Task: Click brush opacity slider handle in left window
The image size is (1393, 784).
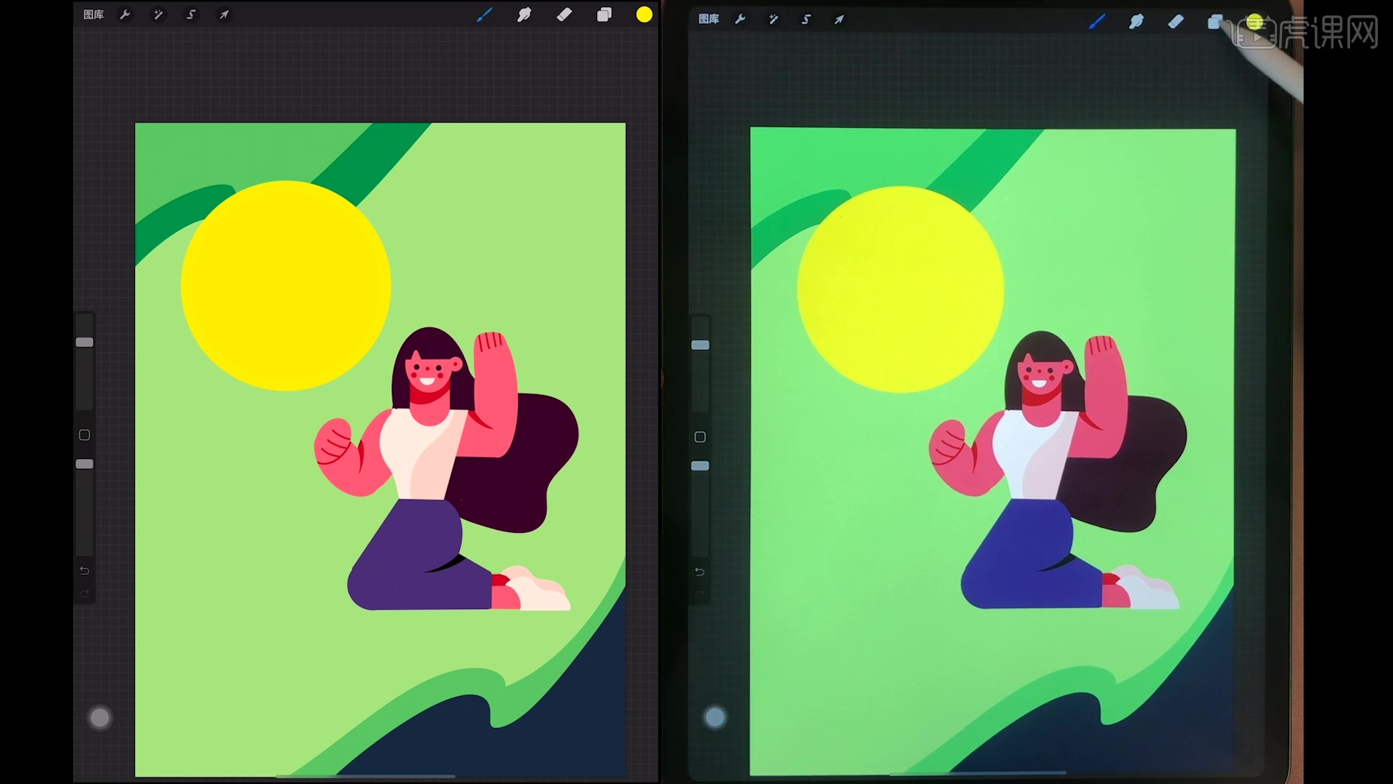Action: click(85, 464)
